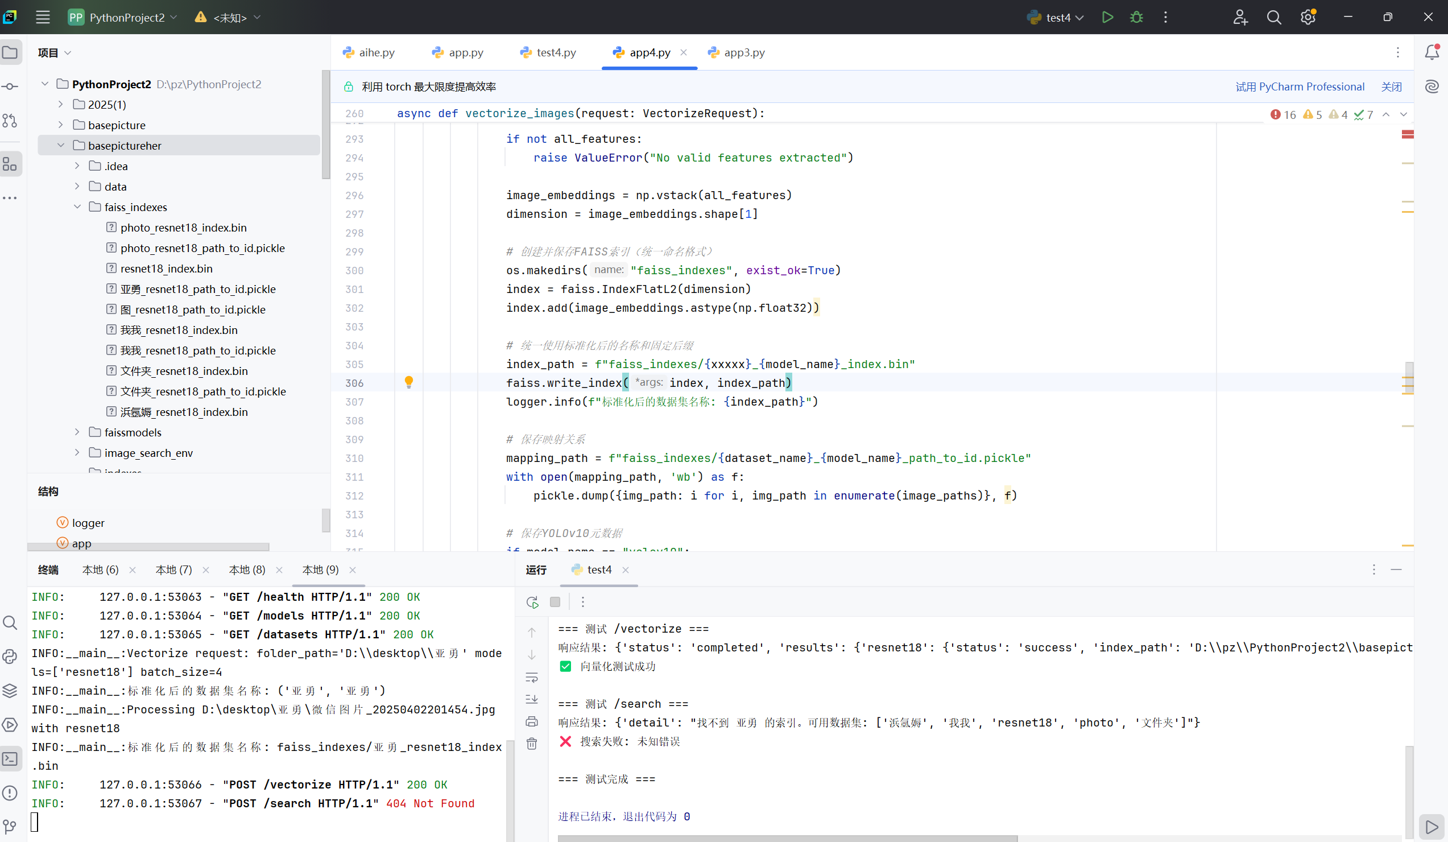Open the Problems tool window
The width and height of the screenshot is (1448, 842).
10,793
